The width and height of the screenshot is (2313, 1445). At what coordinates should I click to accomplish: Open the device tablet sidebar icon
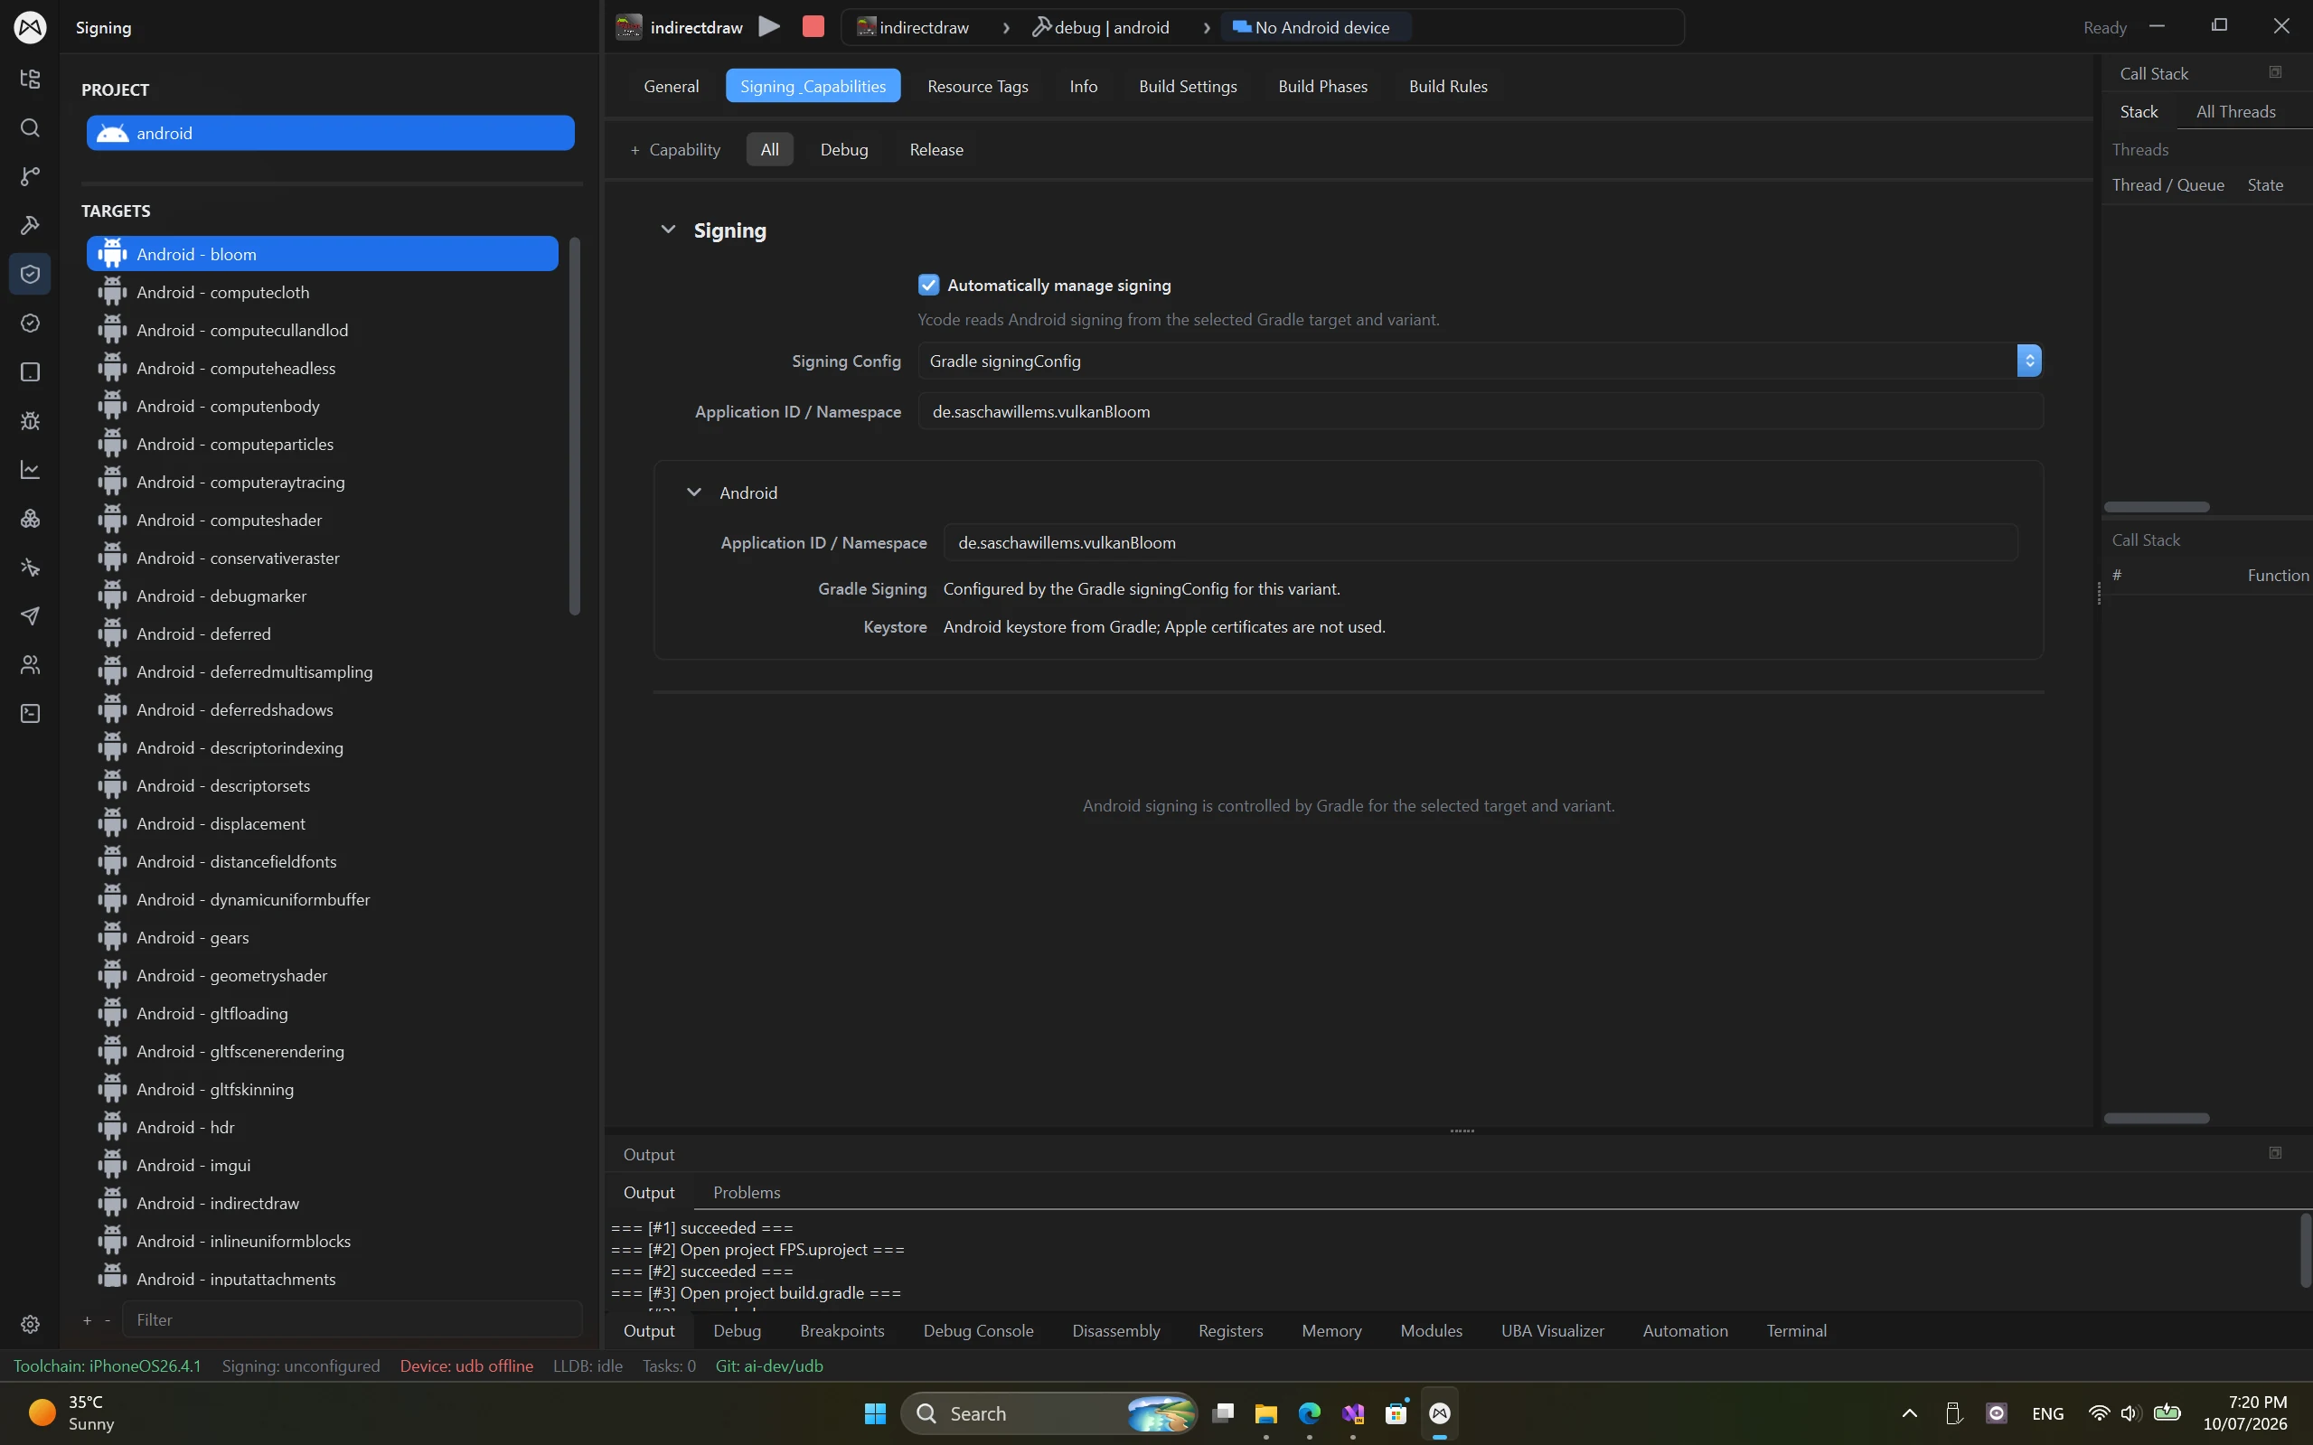(31, 371)
